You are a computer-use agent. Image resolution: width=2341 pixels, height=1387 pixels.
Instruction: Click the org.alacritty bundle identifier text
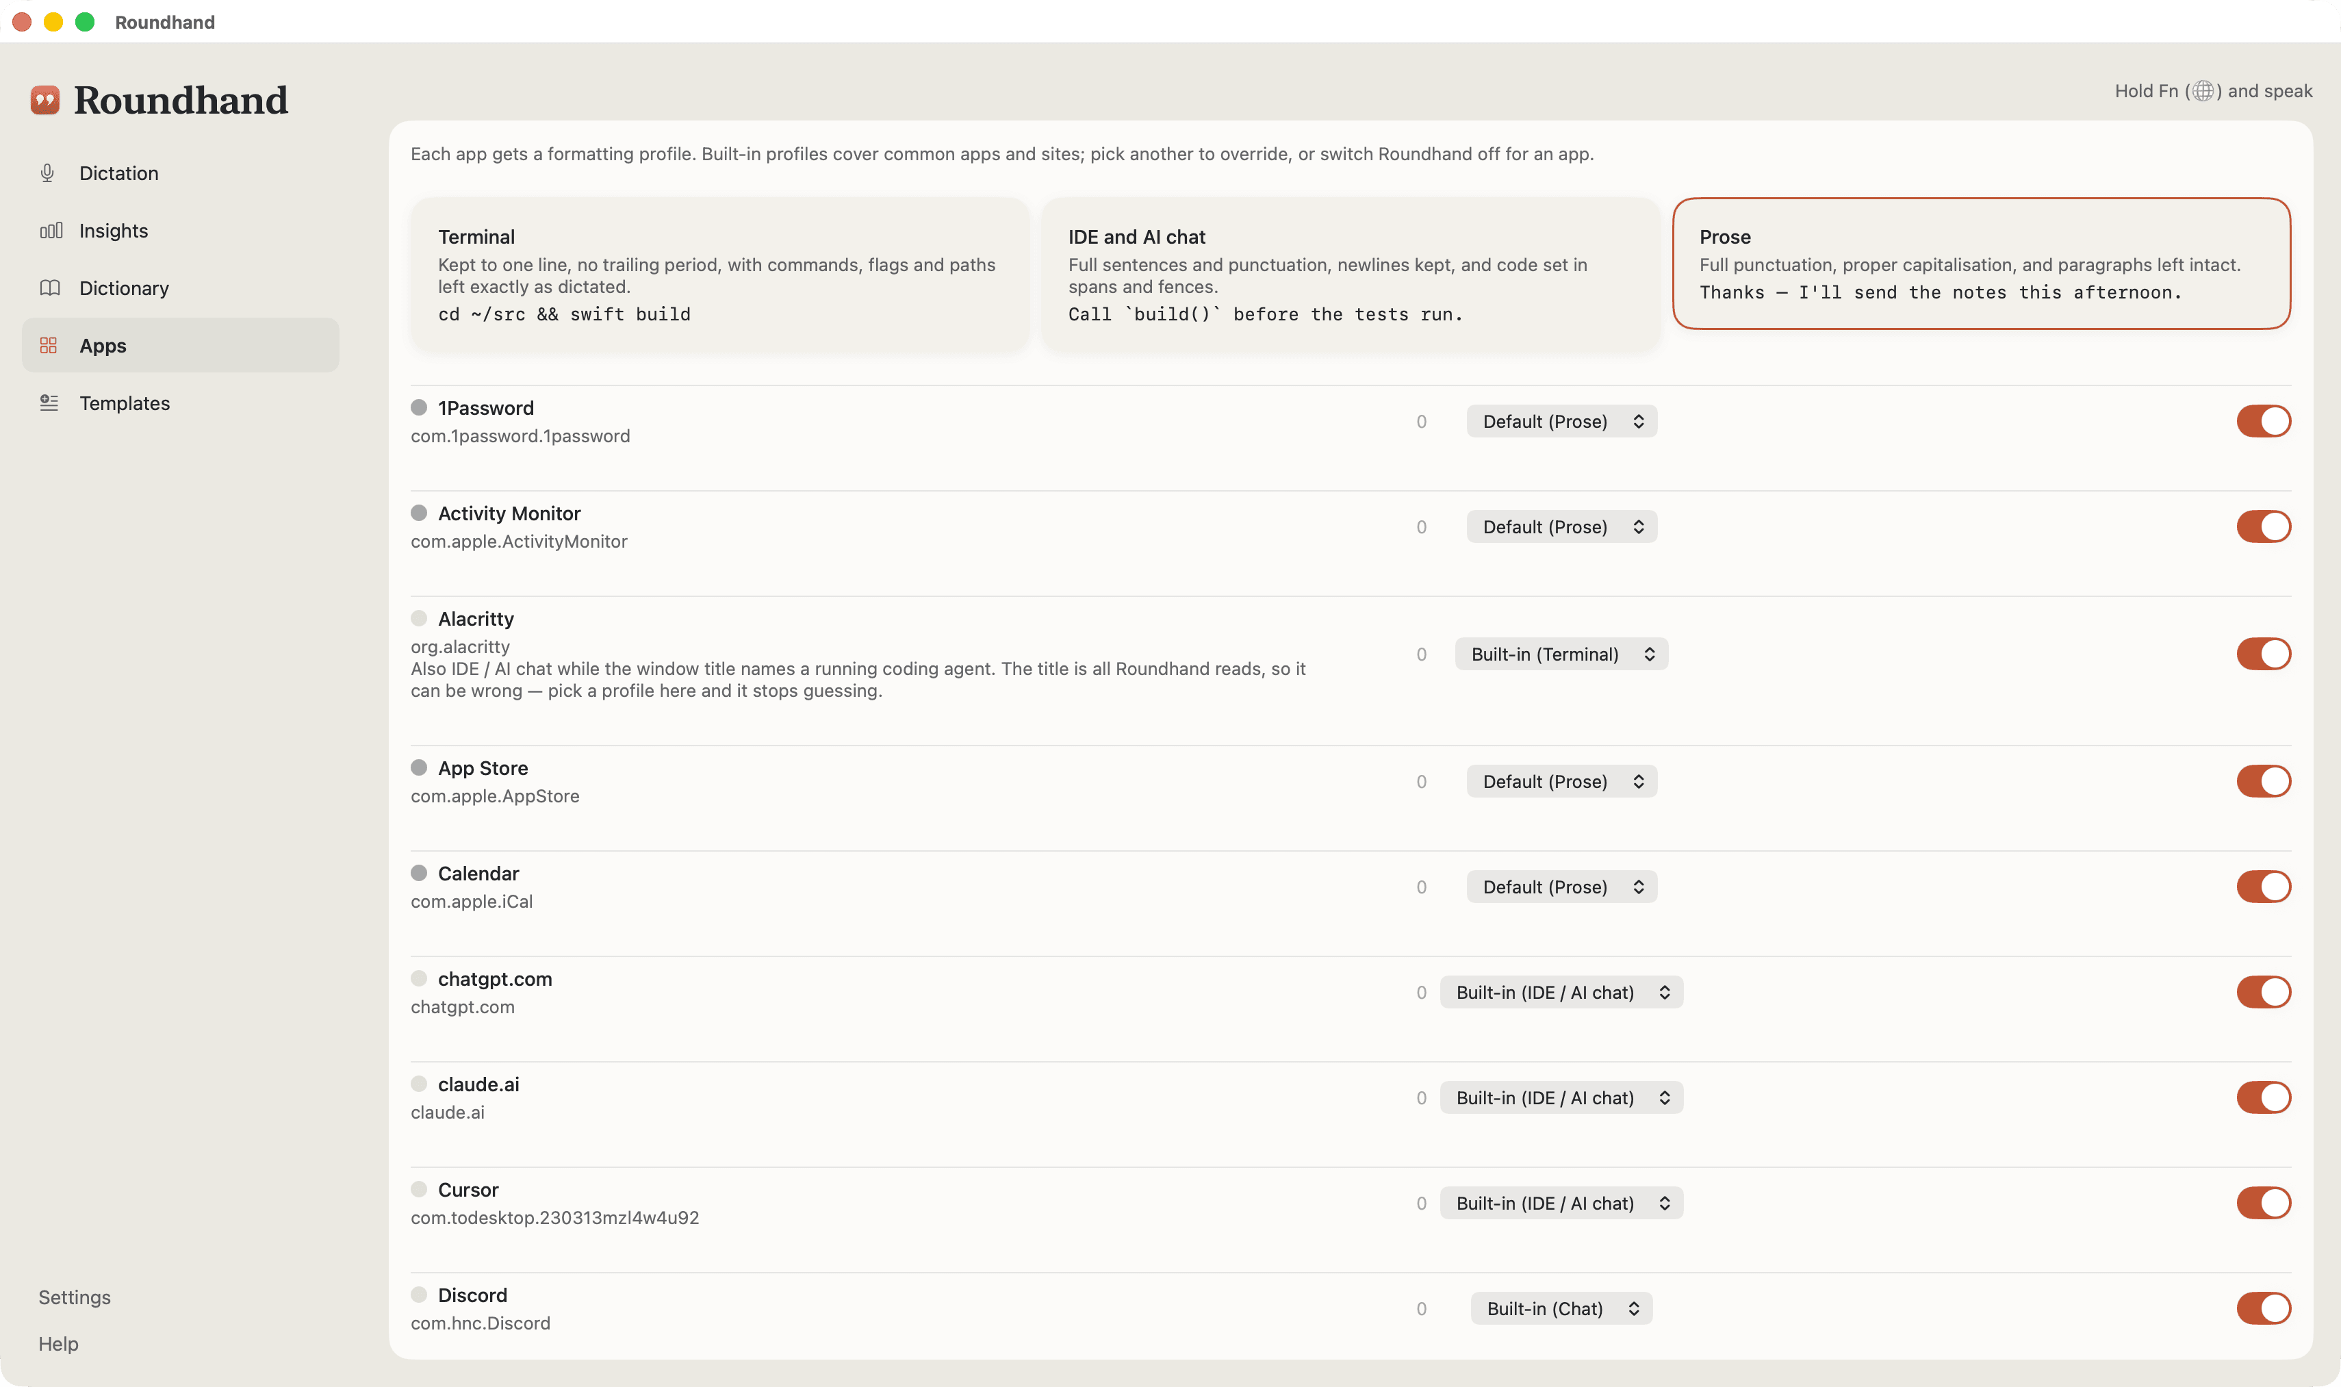tap(460, 647)
